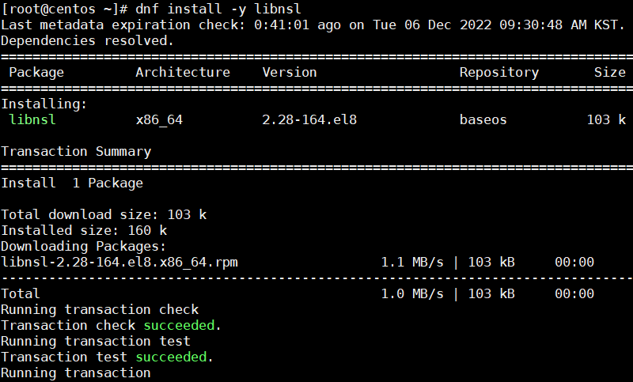Click the '1.1 MB/s' download speed
The image size is (633, 382).
(412, 263)
